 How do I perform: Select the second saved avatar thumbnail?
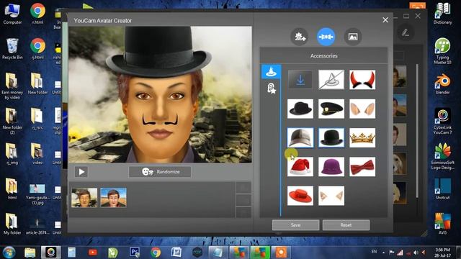[x=113, y=198]
